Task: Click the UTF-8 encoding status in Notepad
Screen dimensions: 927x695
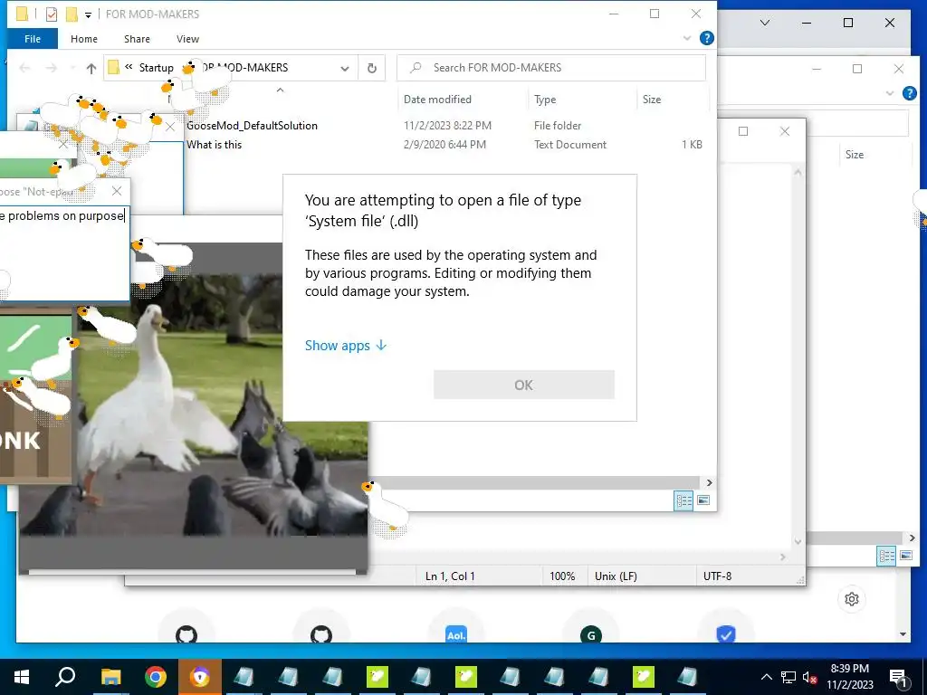Action: [717, 576]
